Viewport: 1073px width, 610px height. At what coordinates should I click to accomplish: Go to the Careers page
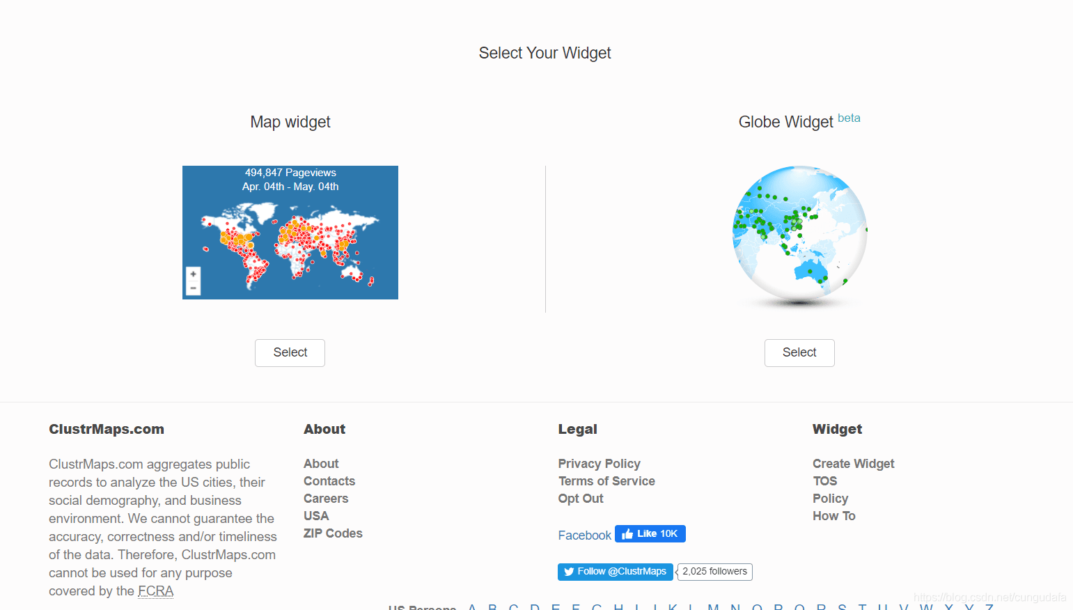click(x=326, y=499)
